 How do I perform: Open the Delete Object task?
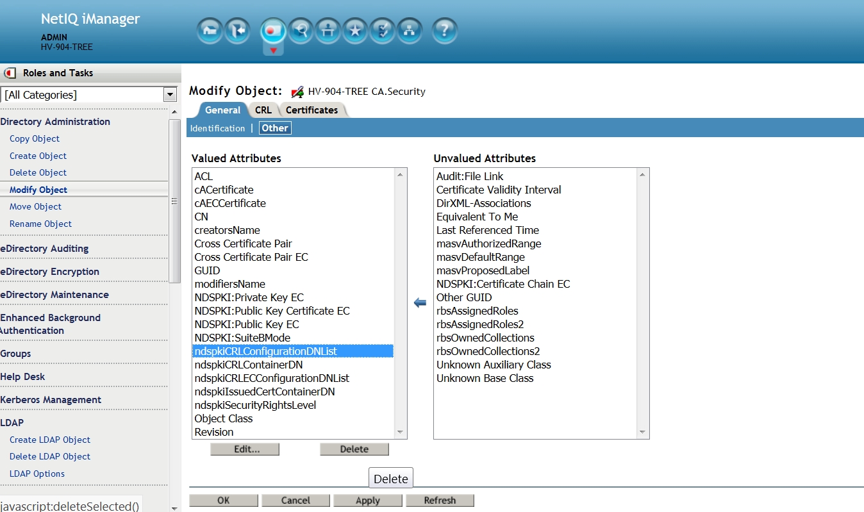point(38,172)
